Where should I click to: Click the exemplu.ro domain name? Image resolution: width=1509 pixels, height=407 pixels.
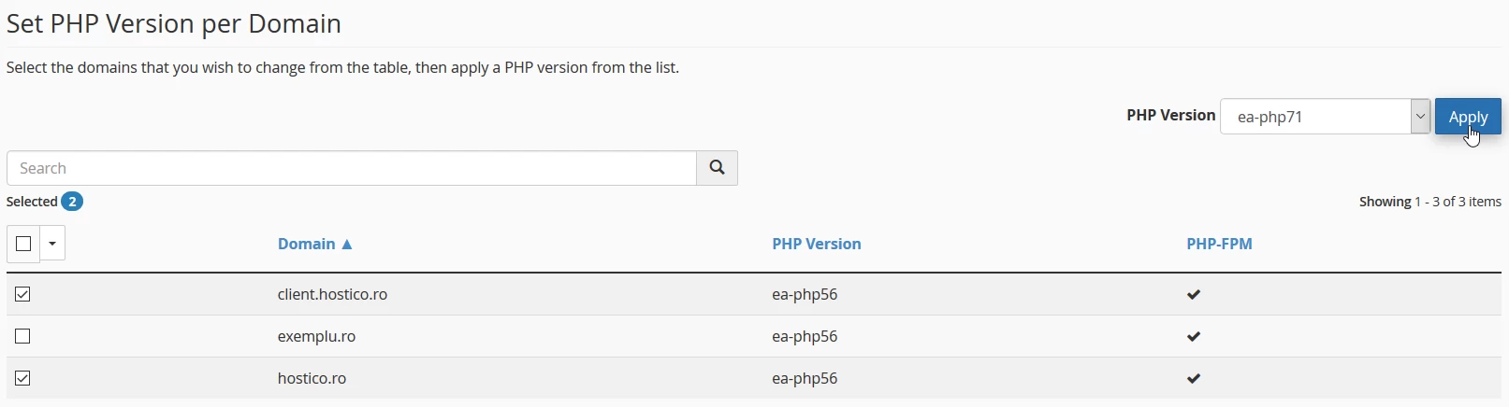pos(316,336)
